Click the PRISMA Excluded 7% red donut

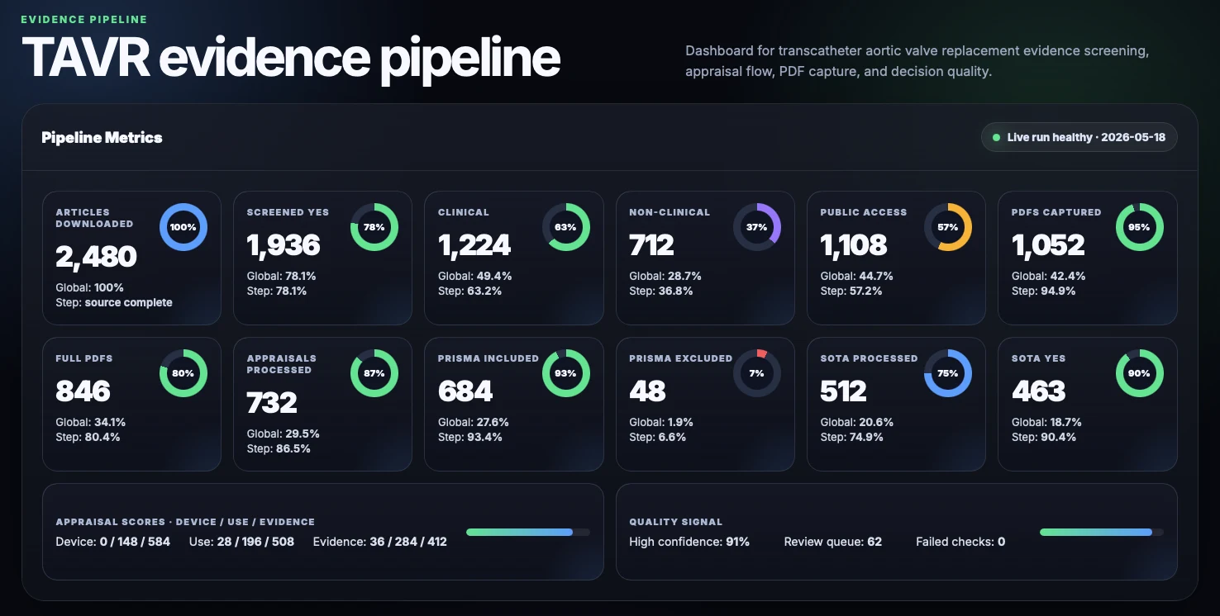point(757,373)
